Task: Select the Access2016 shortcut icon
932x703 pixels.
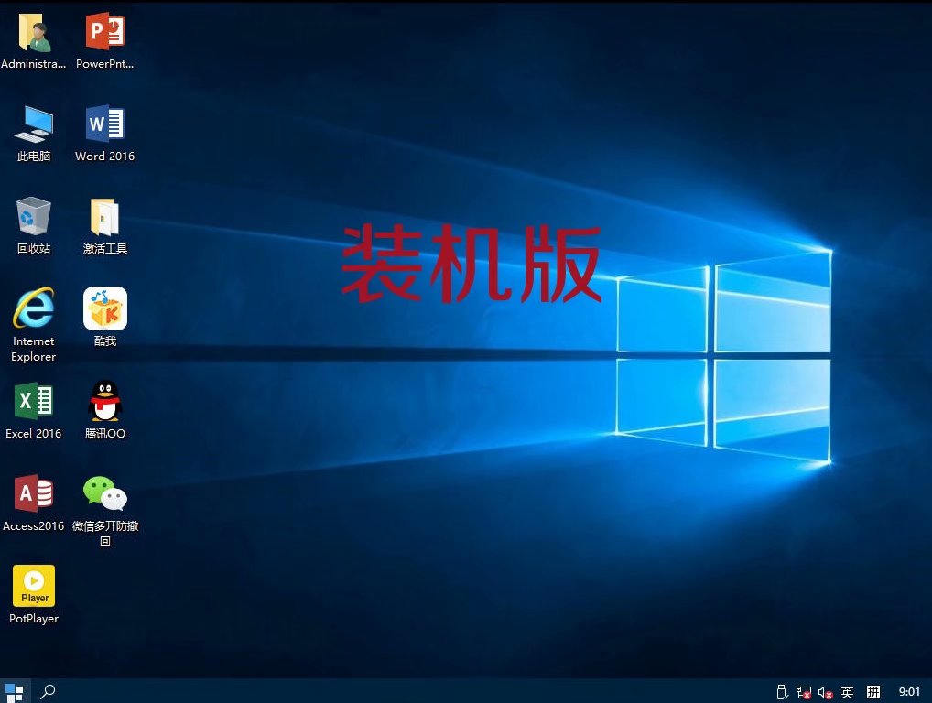Action: tap(34, 494)
